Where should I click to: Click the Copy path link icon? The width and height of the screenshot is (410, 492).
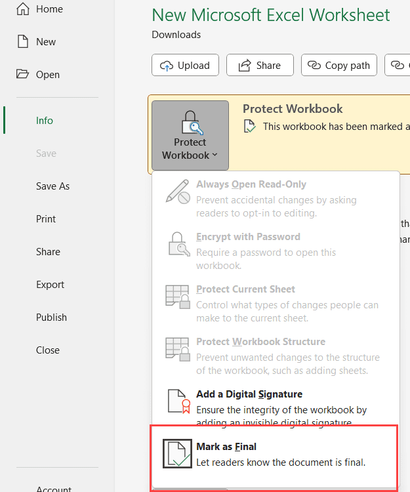(316, 65)
